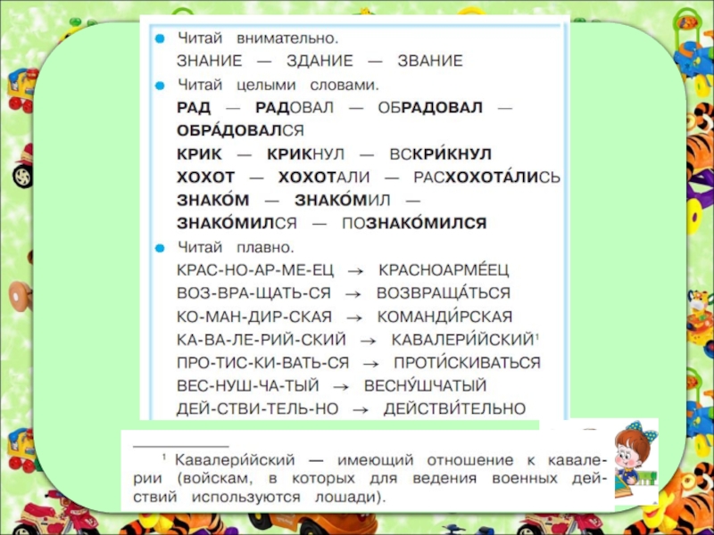This screenshot has width=714, height=535.
Task: Click the word ВСКРИКНУЛ
Action: [440, 153]
